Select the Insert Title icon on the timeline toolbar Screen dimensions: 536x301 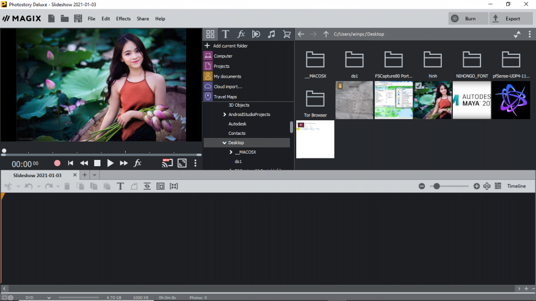(120, 186)
